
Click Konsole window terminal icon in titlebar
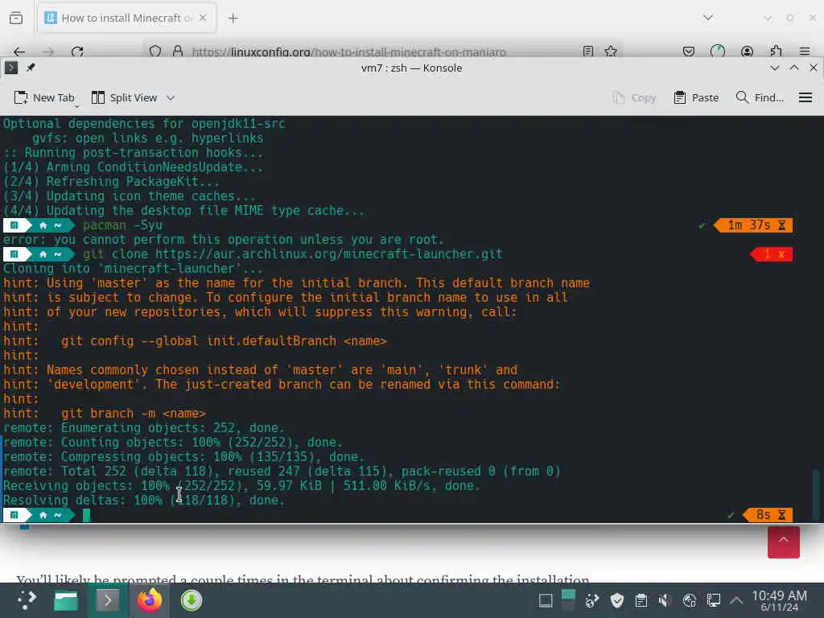(x=11, y=68)
